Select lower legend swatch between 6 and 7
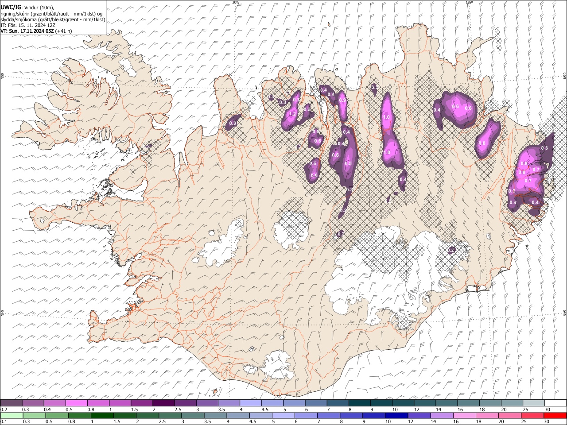Image resolution: width=567 pixels, height=425 pixels. tap(306, 415)
